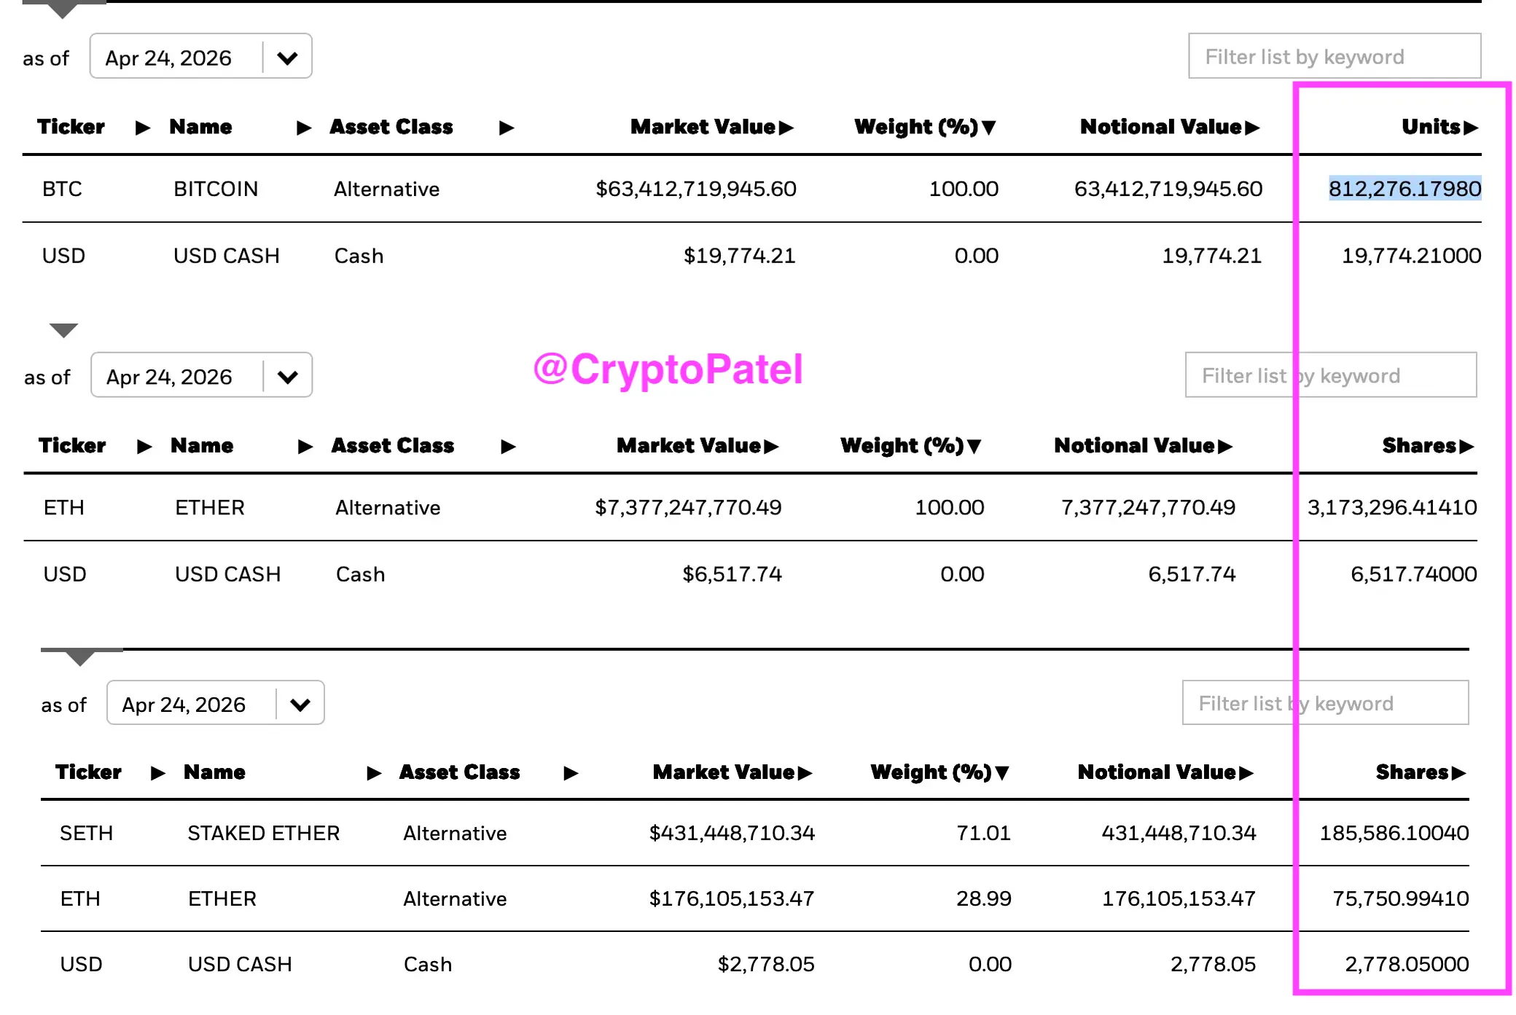Open the top 'as of' date dropdown

[x=287, y=58]
